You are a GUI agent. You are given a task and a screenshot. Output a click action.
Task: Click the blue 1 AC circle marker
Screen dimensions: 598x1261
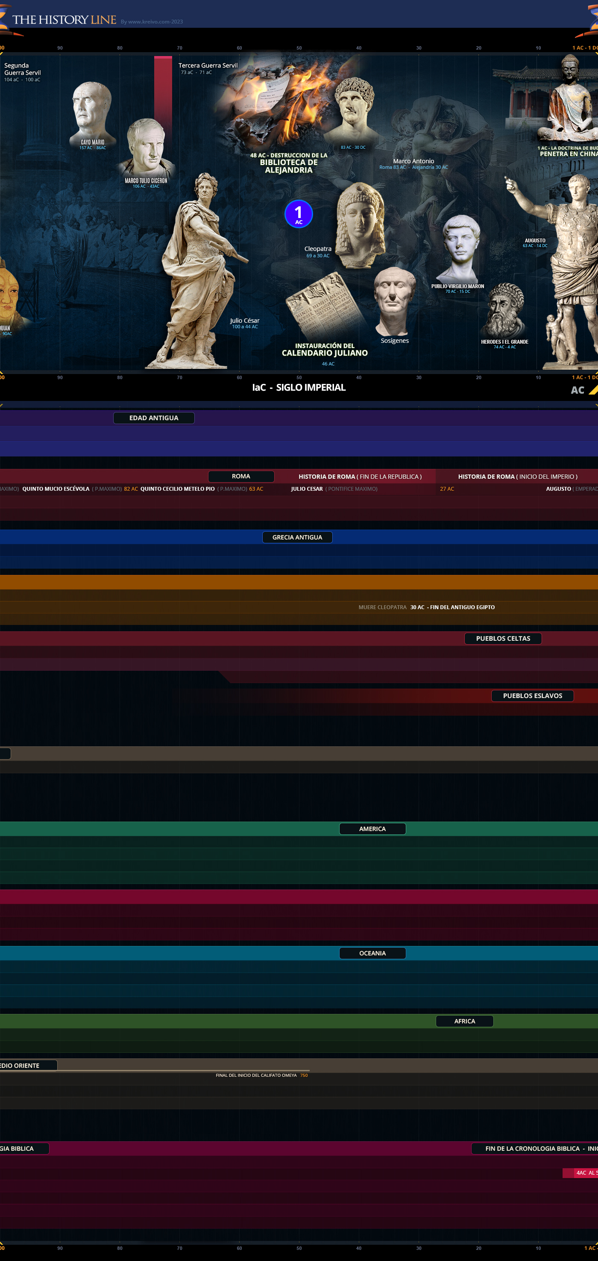click(x=298, y=214)
